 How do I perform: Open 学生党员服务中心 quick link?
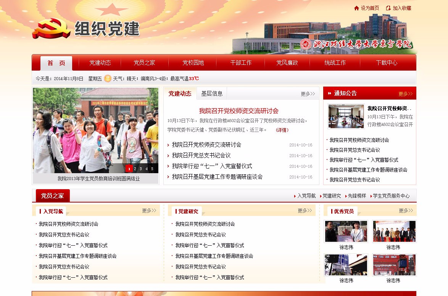391,196
